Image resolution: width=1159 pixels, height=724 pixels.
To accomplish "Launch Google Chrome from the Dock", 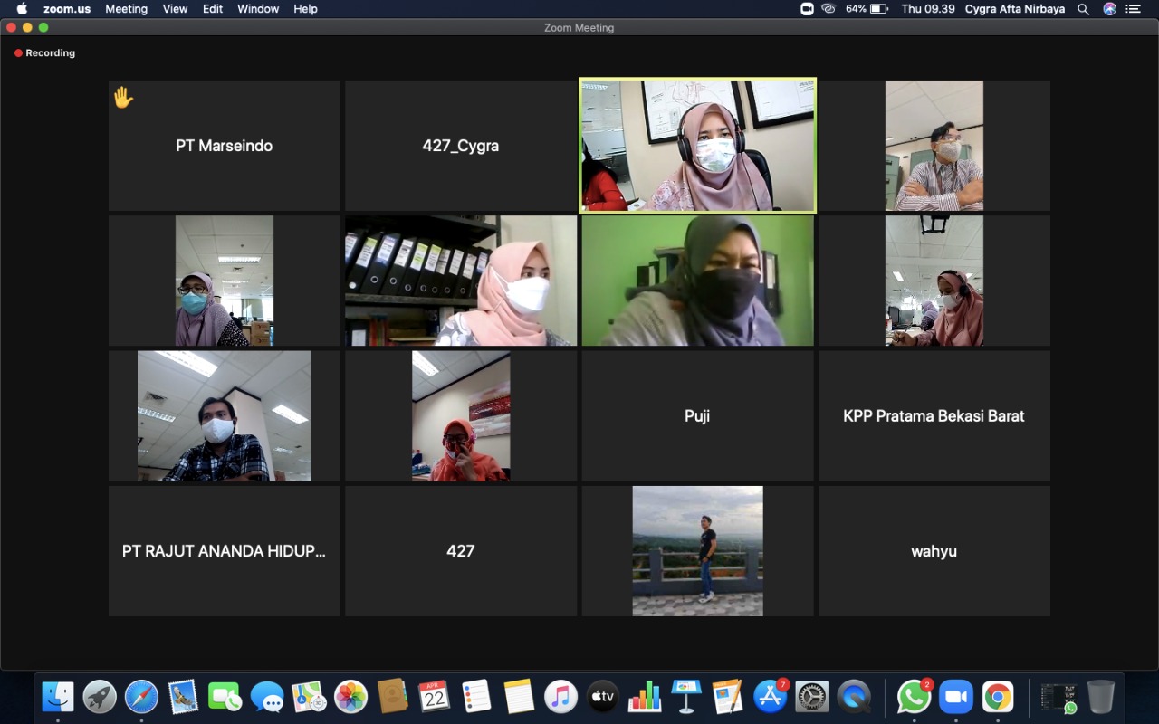I will point(997,697).
